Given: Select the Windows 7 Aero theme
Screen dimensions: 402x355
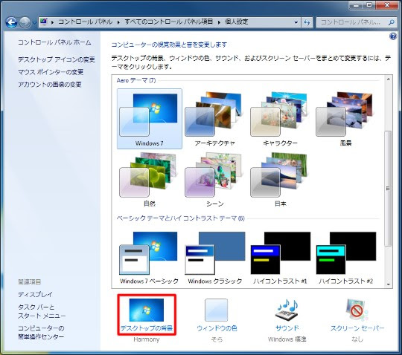Looking at the screenshot, I should point(150,119).
